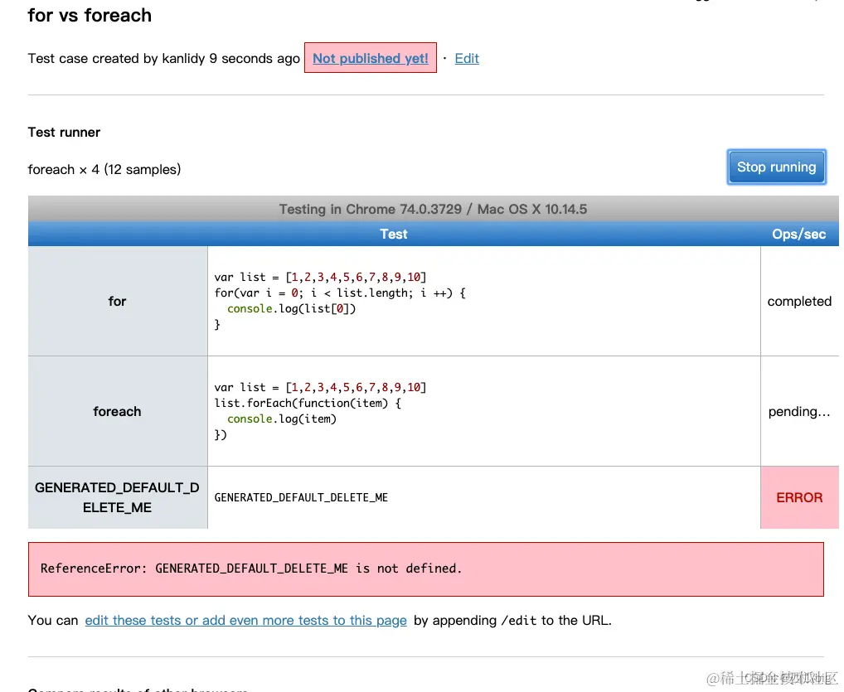Image resolution: width=844 pixels, height=692 pixels.
Task: Click the by appending /edit to the URL text
Action: coord(512,621)
